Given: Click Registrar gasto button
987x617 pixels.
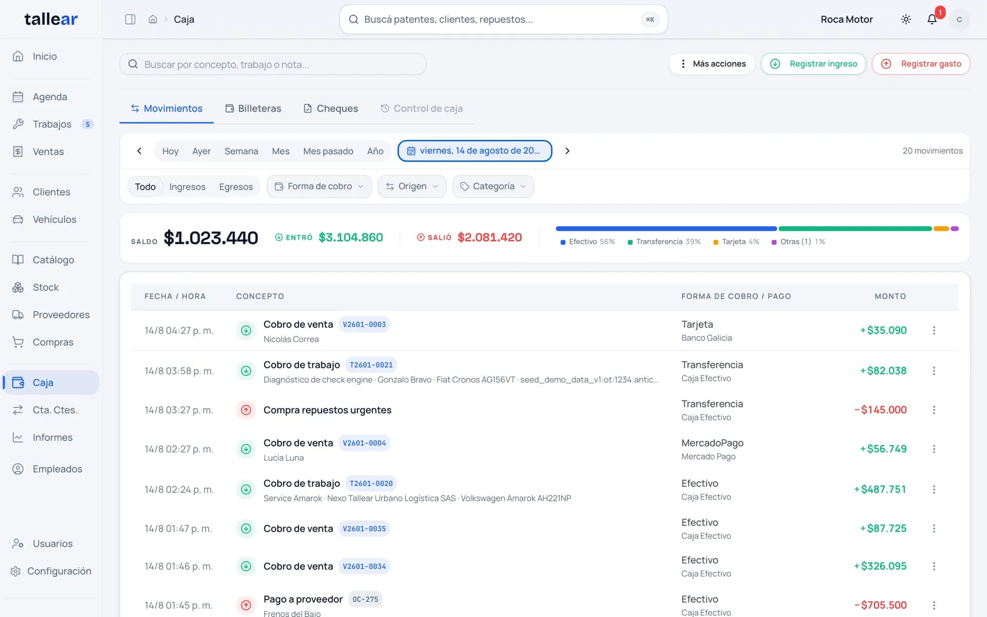Looking at the screenshot, I should coord(921,64).
